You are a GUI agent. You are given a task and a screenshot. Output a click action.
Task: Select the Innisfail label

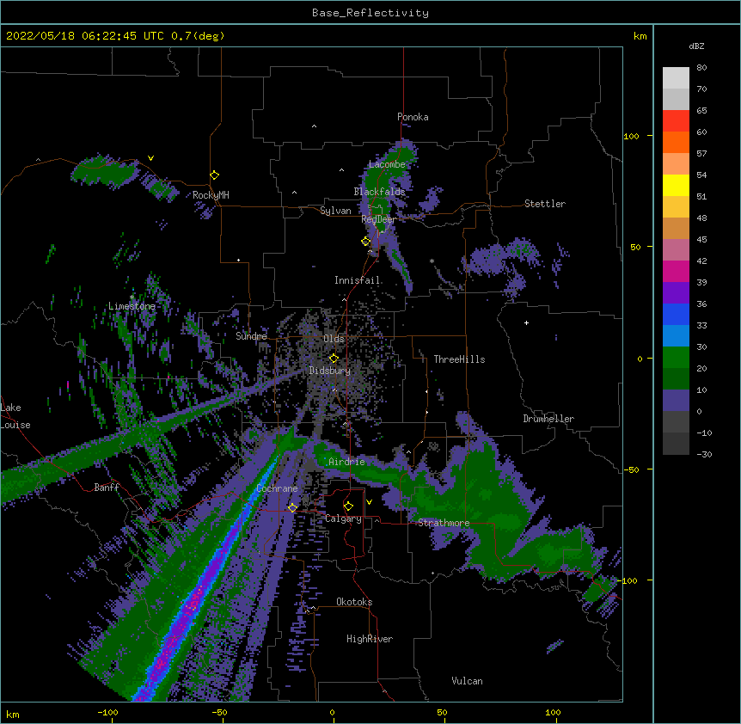pos(358,280)
